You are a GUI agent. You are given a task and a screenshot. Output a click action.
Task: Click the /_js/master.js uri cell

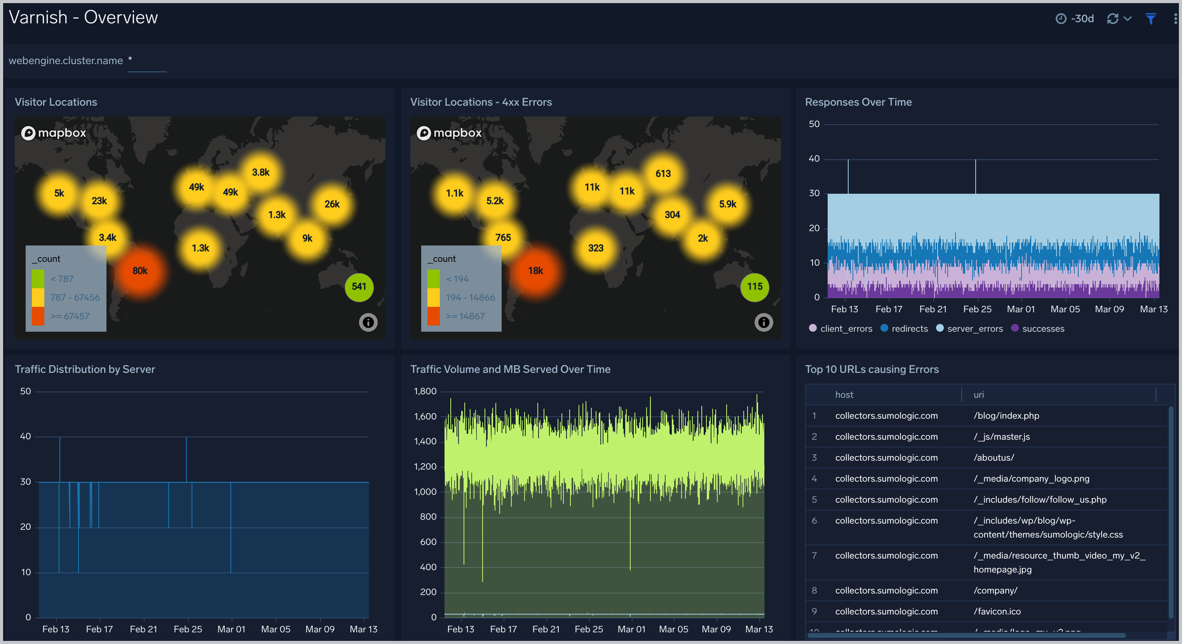point(1002,437)
